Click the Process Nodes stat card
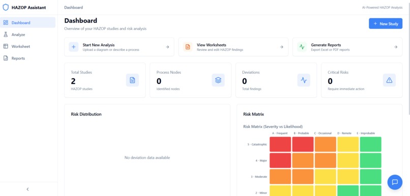This screenshot has height=196, width=410. [x=191, y=80]
